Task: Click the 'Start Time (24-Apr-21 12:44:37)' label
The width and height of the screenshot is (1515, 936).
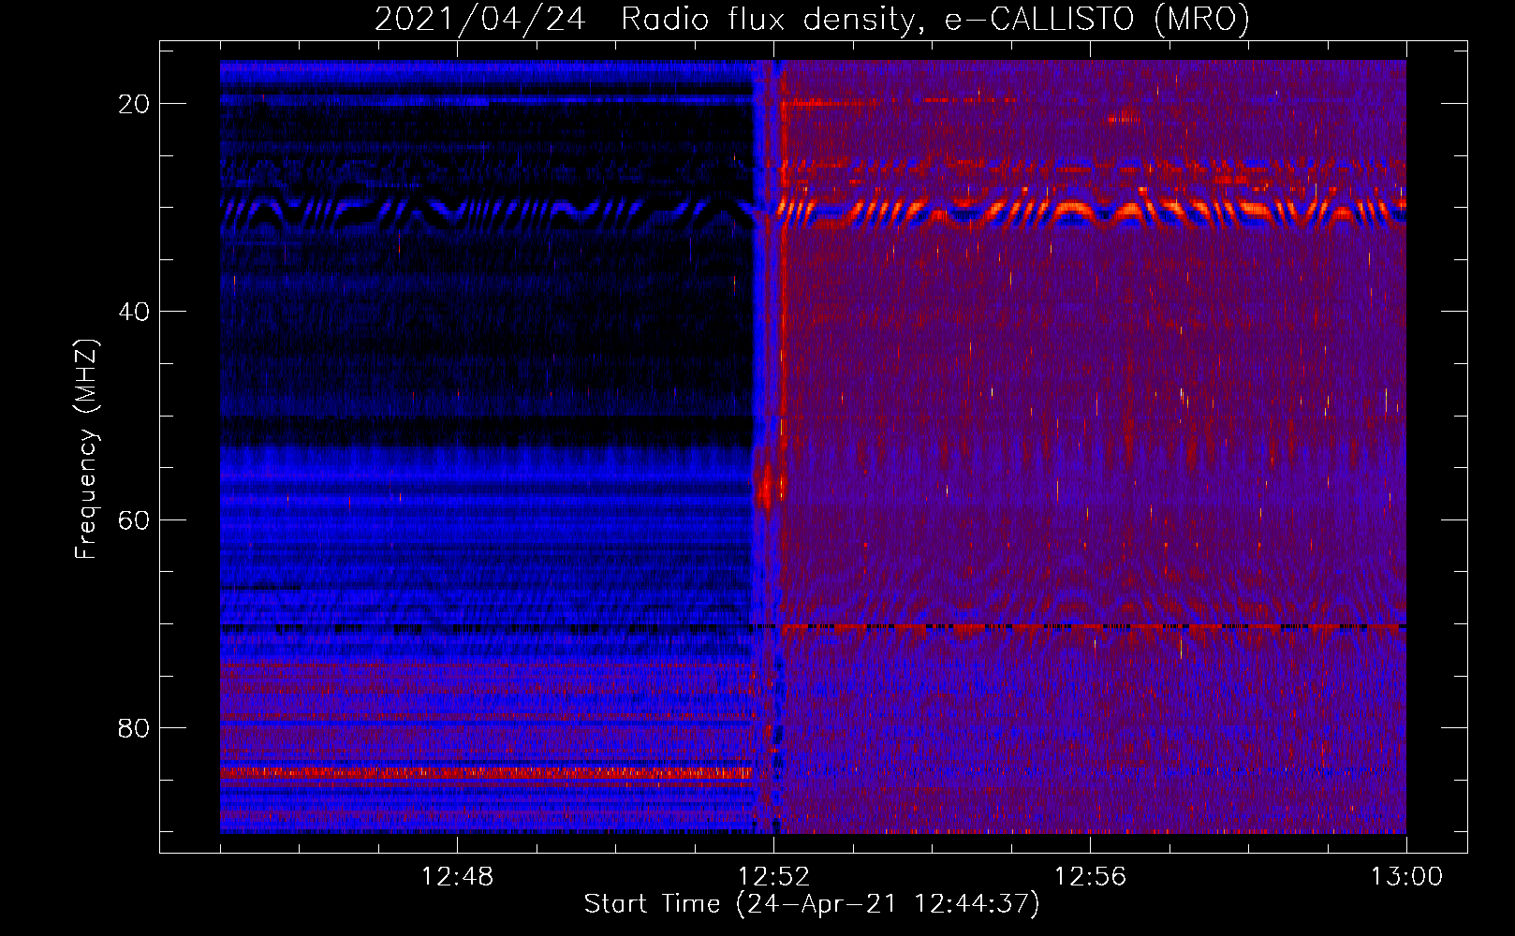Action: (812, 904)
